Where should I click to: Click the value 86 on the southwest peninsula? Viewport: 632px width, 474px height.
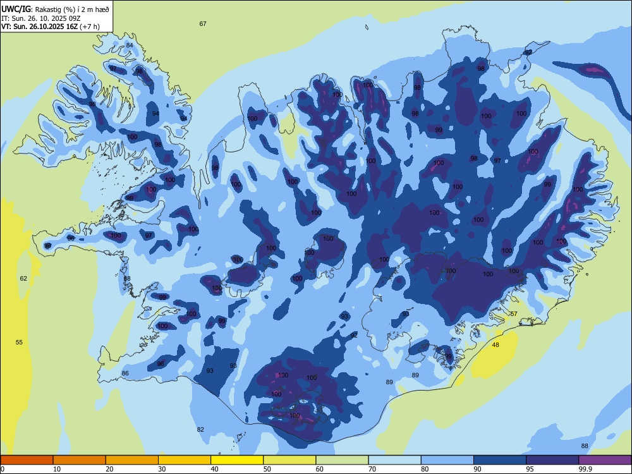point(125,374)
